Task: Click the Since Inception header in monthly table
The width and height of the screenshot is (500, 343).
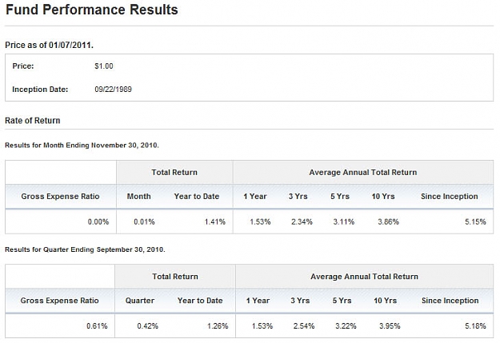Action: pyautogui.click(x=450, y=197)
